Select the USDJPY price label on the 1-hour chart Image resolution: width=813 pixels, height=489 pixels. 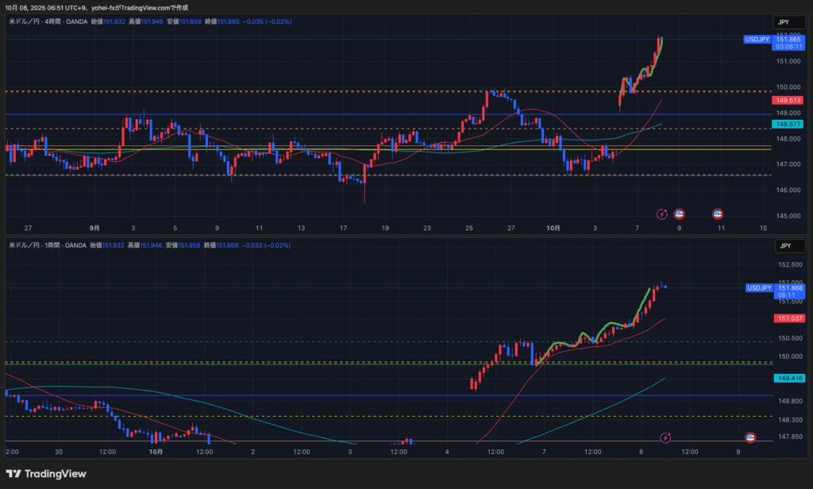point(758,287)
